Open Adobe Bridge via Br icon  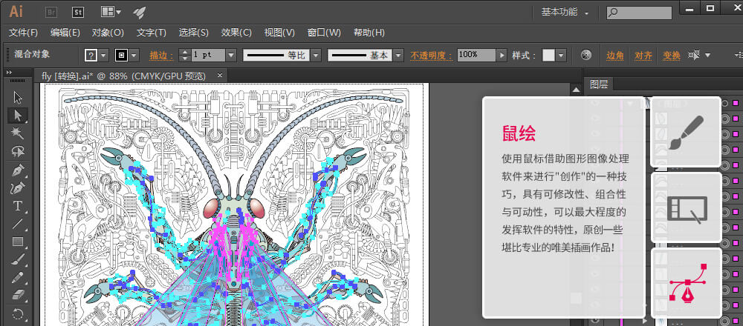tap(51, 13)
